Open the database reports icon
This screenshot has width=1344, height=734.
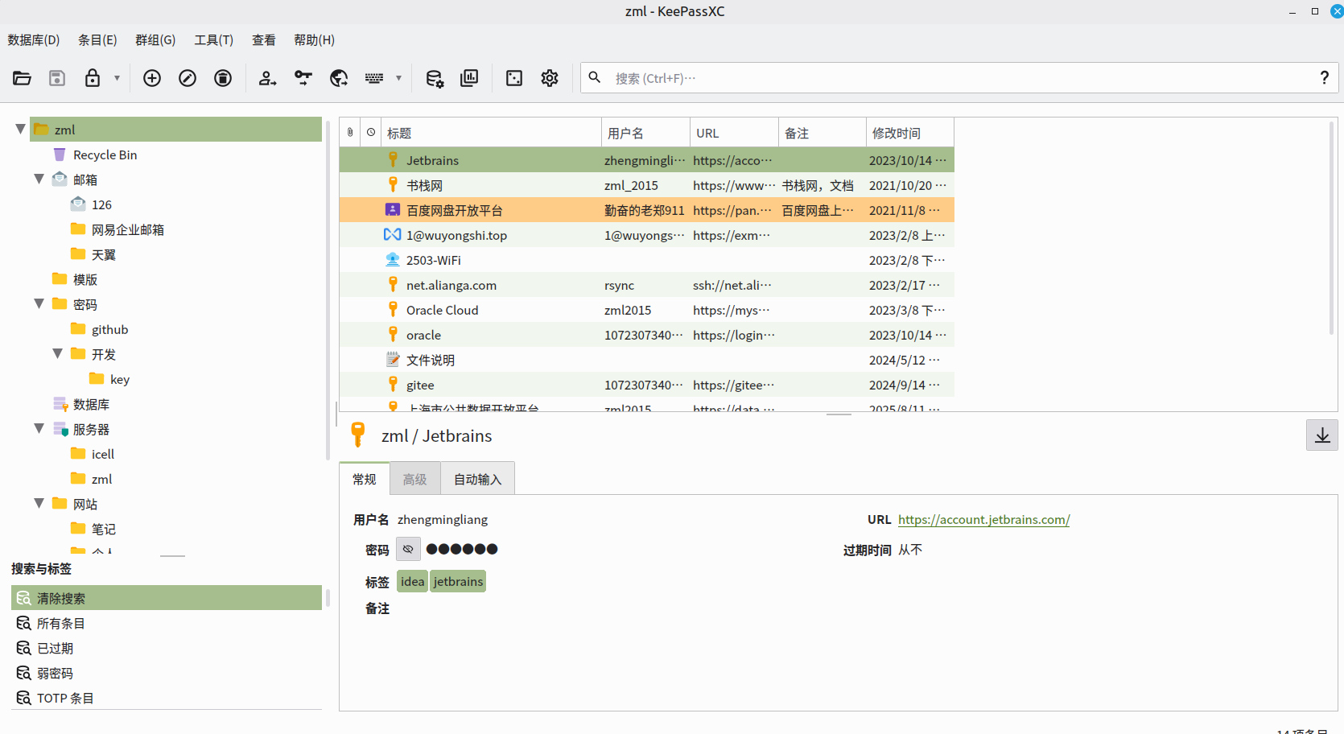coord(469,78)
